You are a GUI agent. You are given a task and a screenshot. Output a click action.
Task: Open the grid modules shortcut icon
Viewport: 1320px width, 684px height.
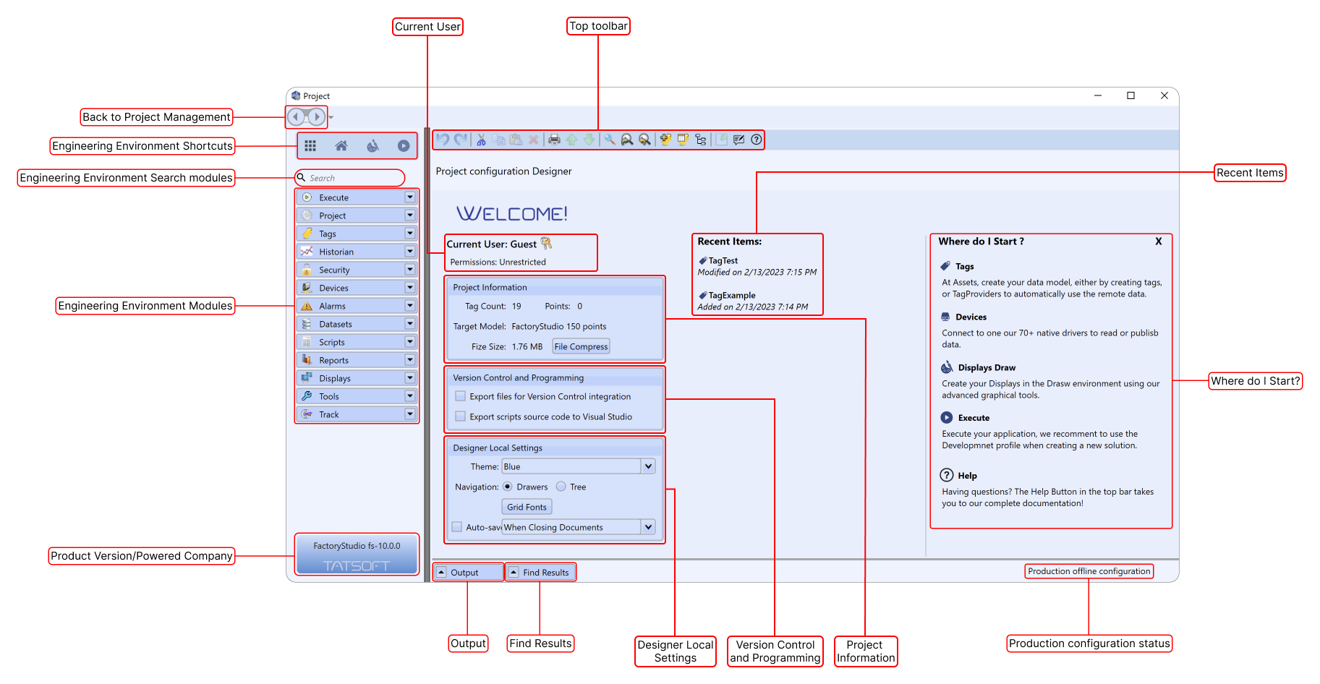click(310, 146)
